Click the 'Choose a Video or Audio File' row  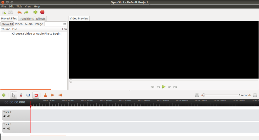tap(34, 34)
